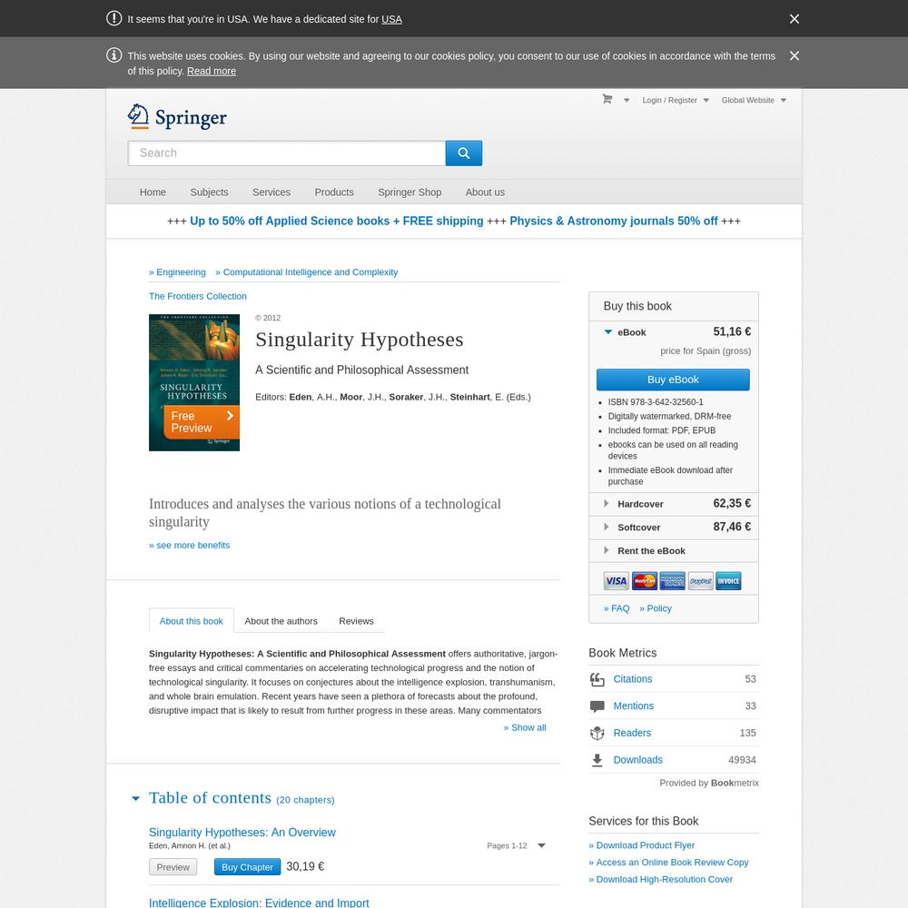Expand chapter details for Pages 1-12

point(541,845)
